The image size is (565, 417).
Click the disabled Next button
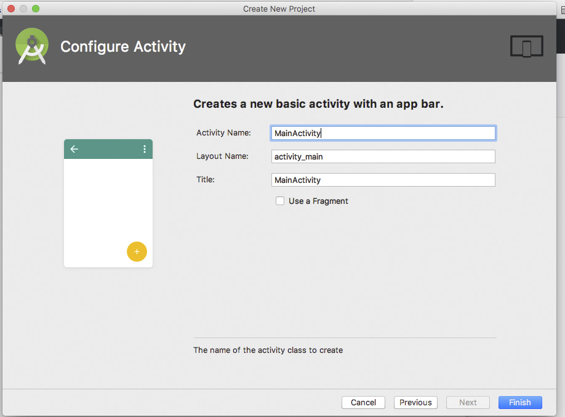pyautogui.click(x=468, y=402)
